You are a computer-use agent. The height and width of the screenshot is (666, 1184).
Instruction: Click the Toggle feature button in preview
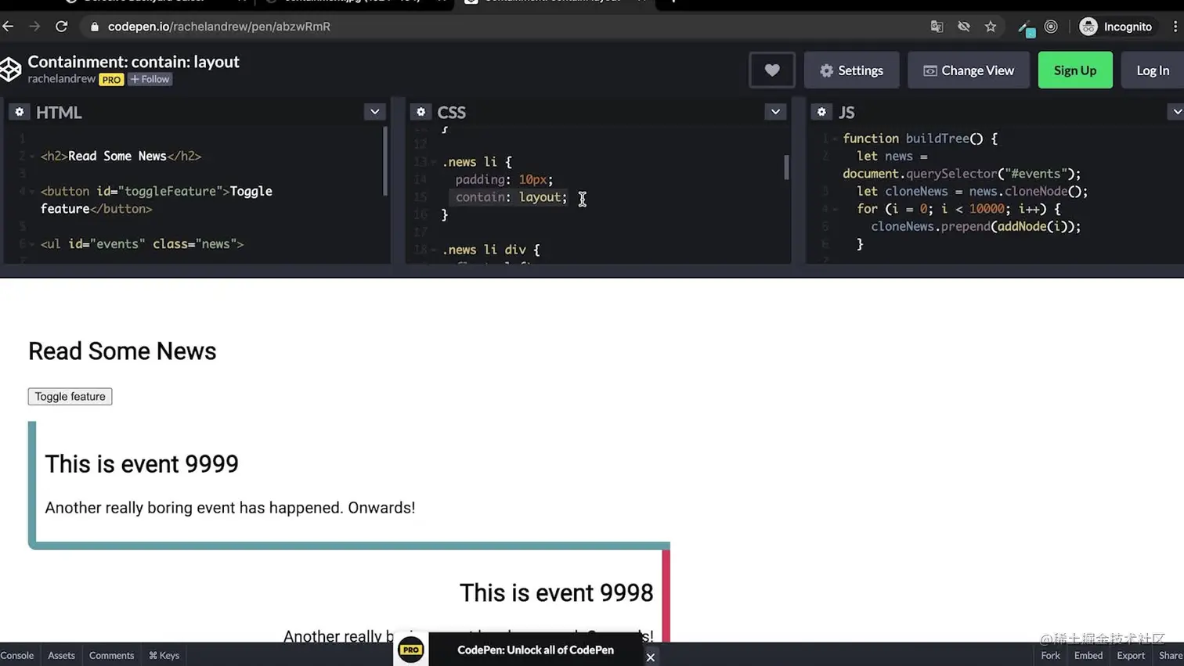[x=70, y=397]
